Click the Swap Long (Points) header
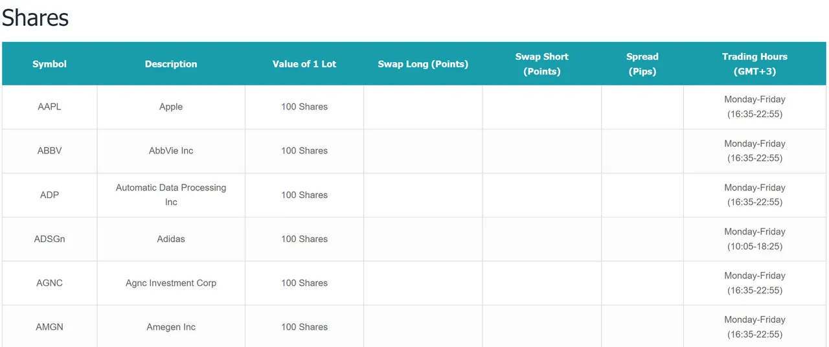 [423, 64]
